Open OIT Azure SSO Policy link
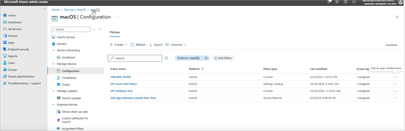The image size is (405, 131). coord(124,84)
